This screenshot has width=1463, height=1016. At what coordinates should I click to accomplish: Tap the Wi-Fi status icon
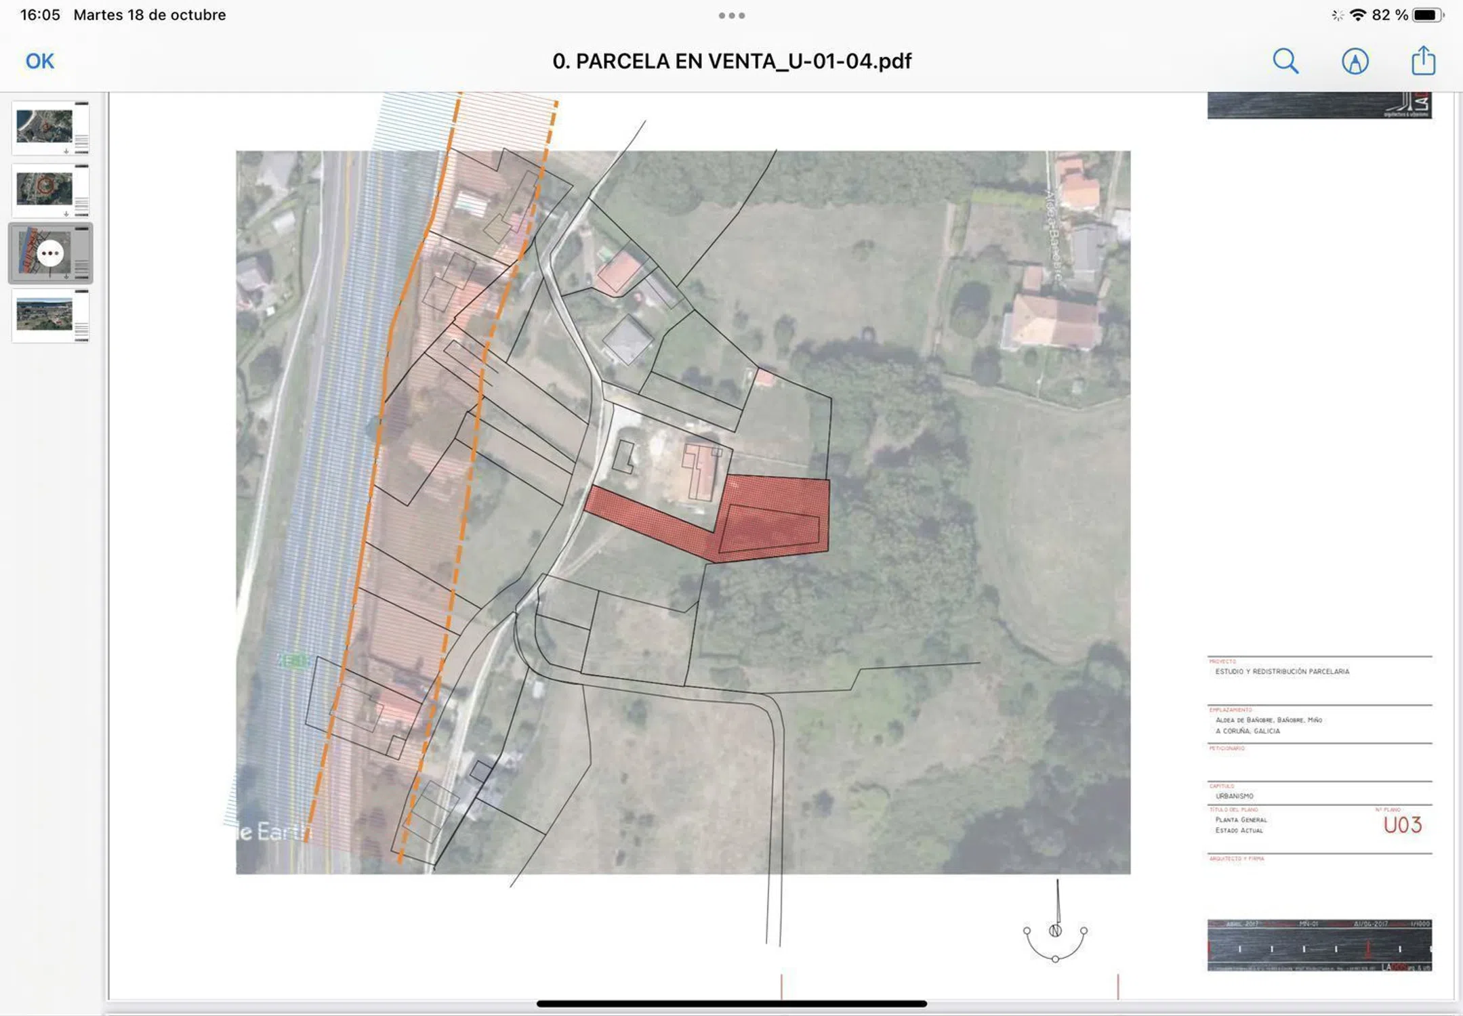tap(1357, 15)
